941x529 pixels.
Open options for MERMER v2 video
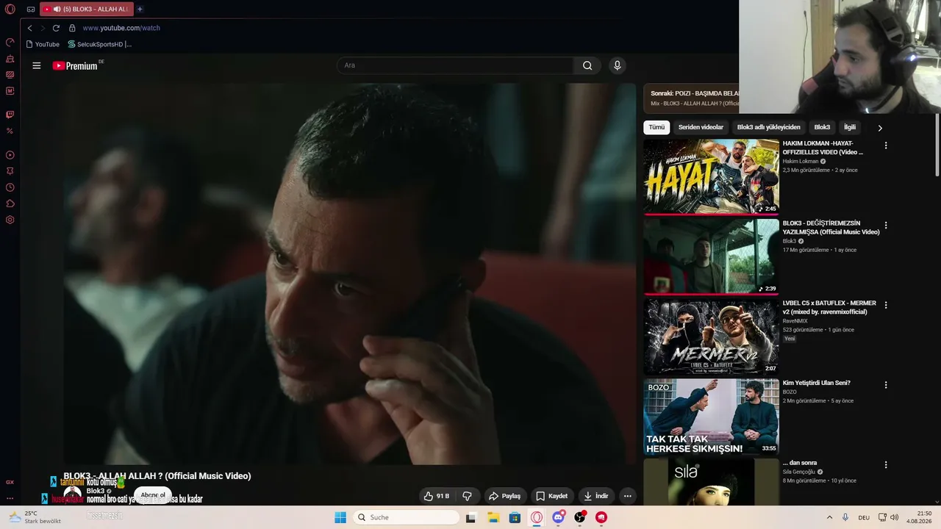pos(886,305)
